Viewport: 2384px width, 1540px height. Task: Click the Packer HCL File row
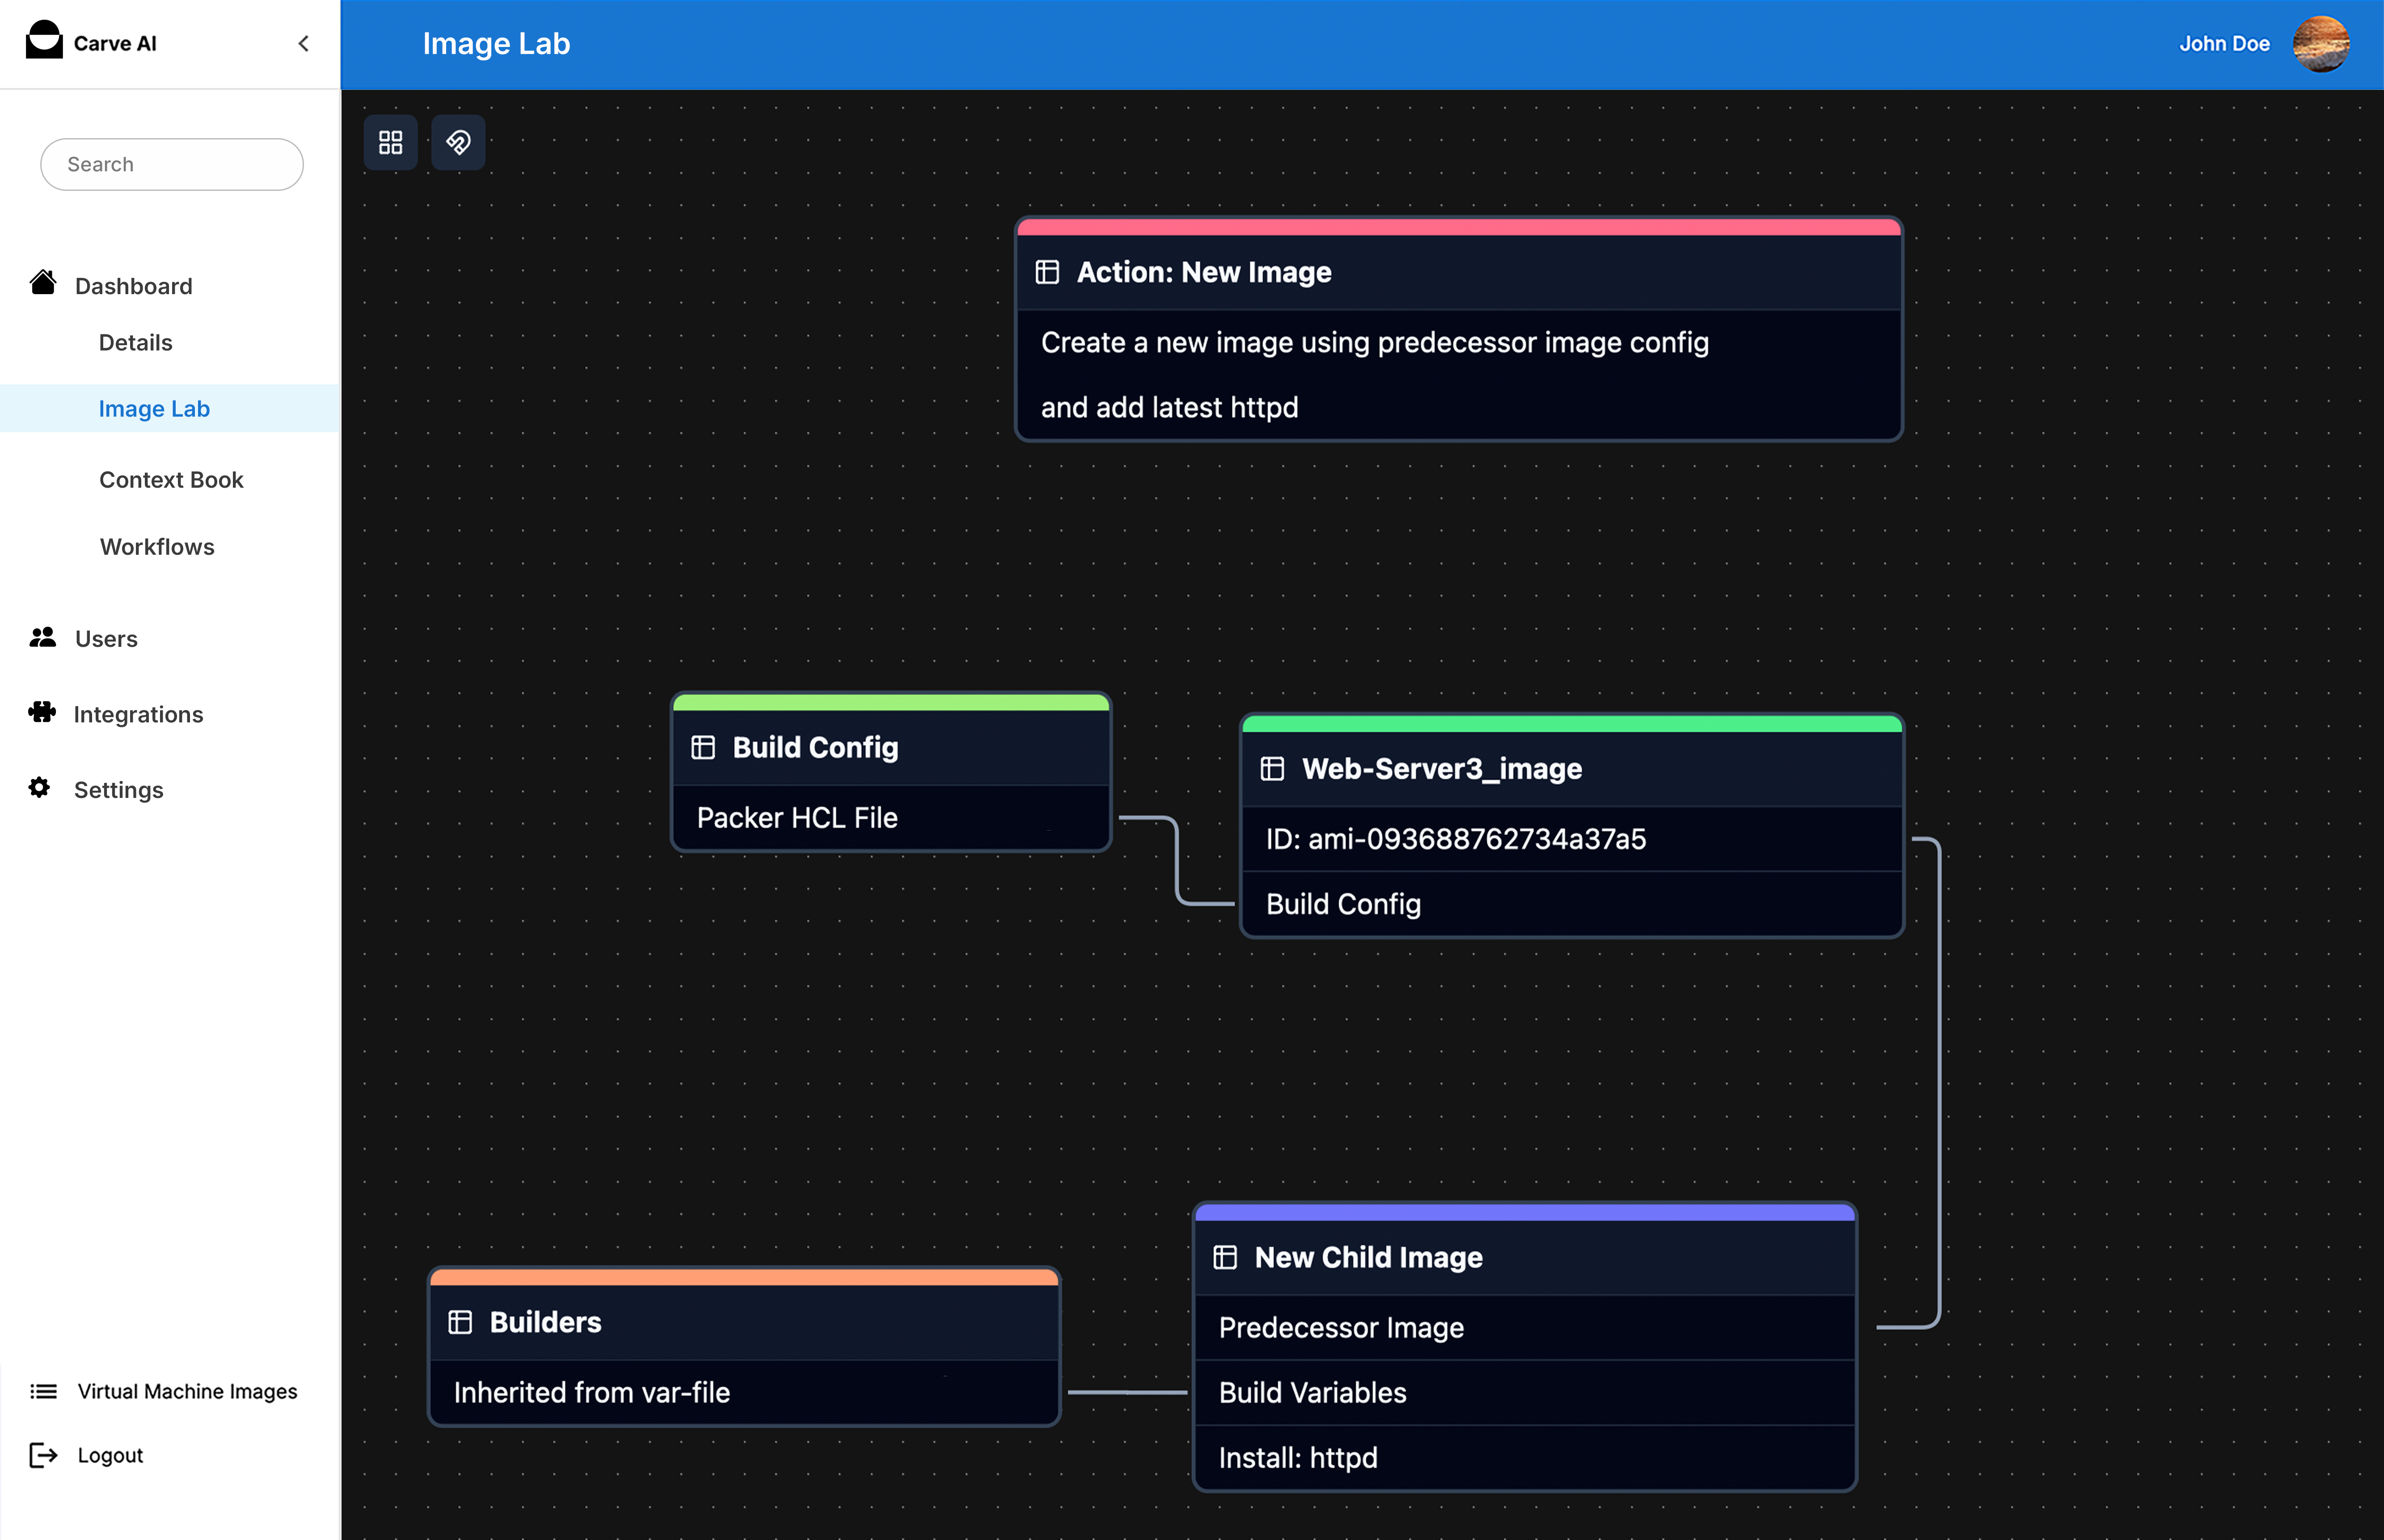pos(891,817)
